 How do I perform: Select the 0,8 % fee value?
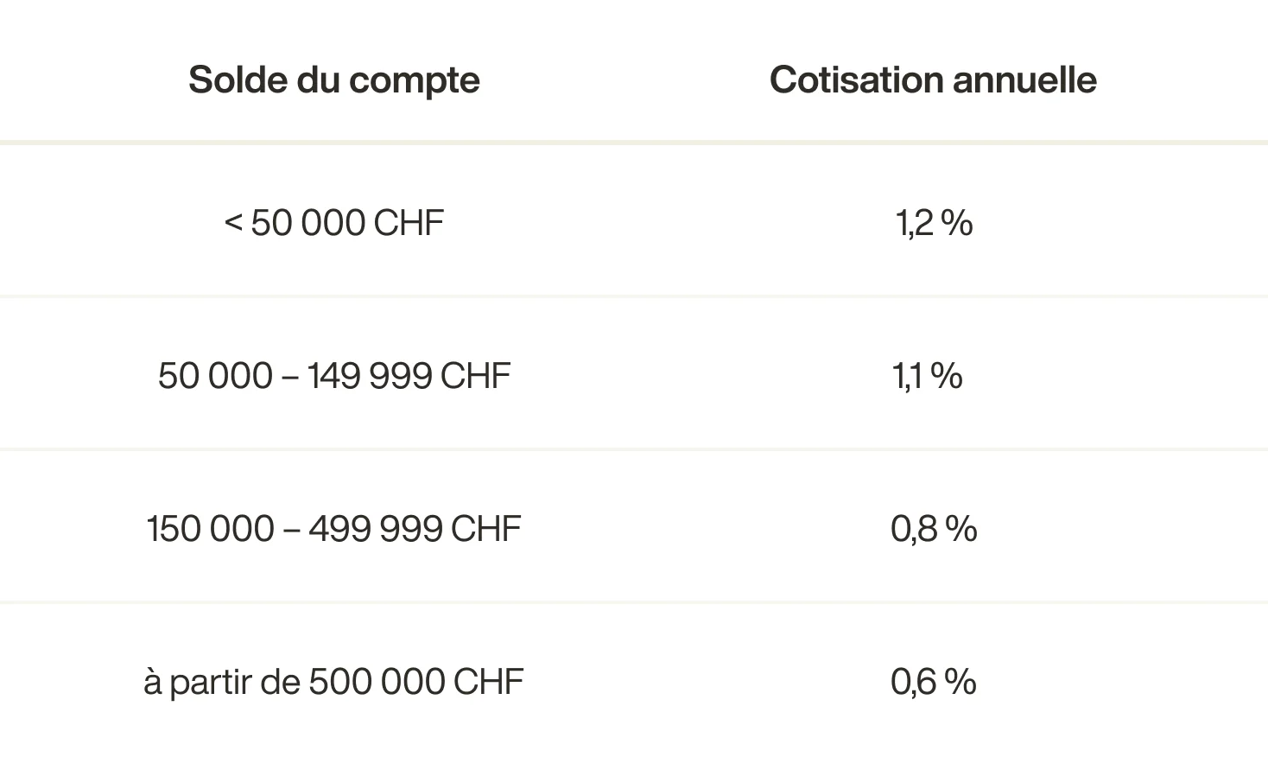coord(934,529)
